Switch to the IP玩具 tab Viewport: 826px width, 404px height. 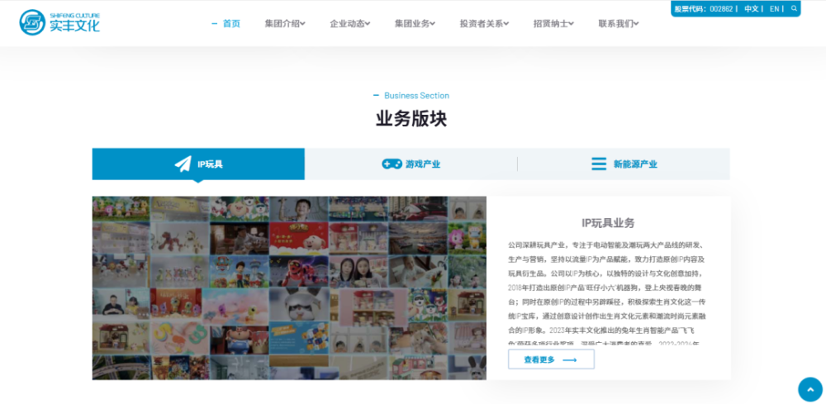pos(198,164)
